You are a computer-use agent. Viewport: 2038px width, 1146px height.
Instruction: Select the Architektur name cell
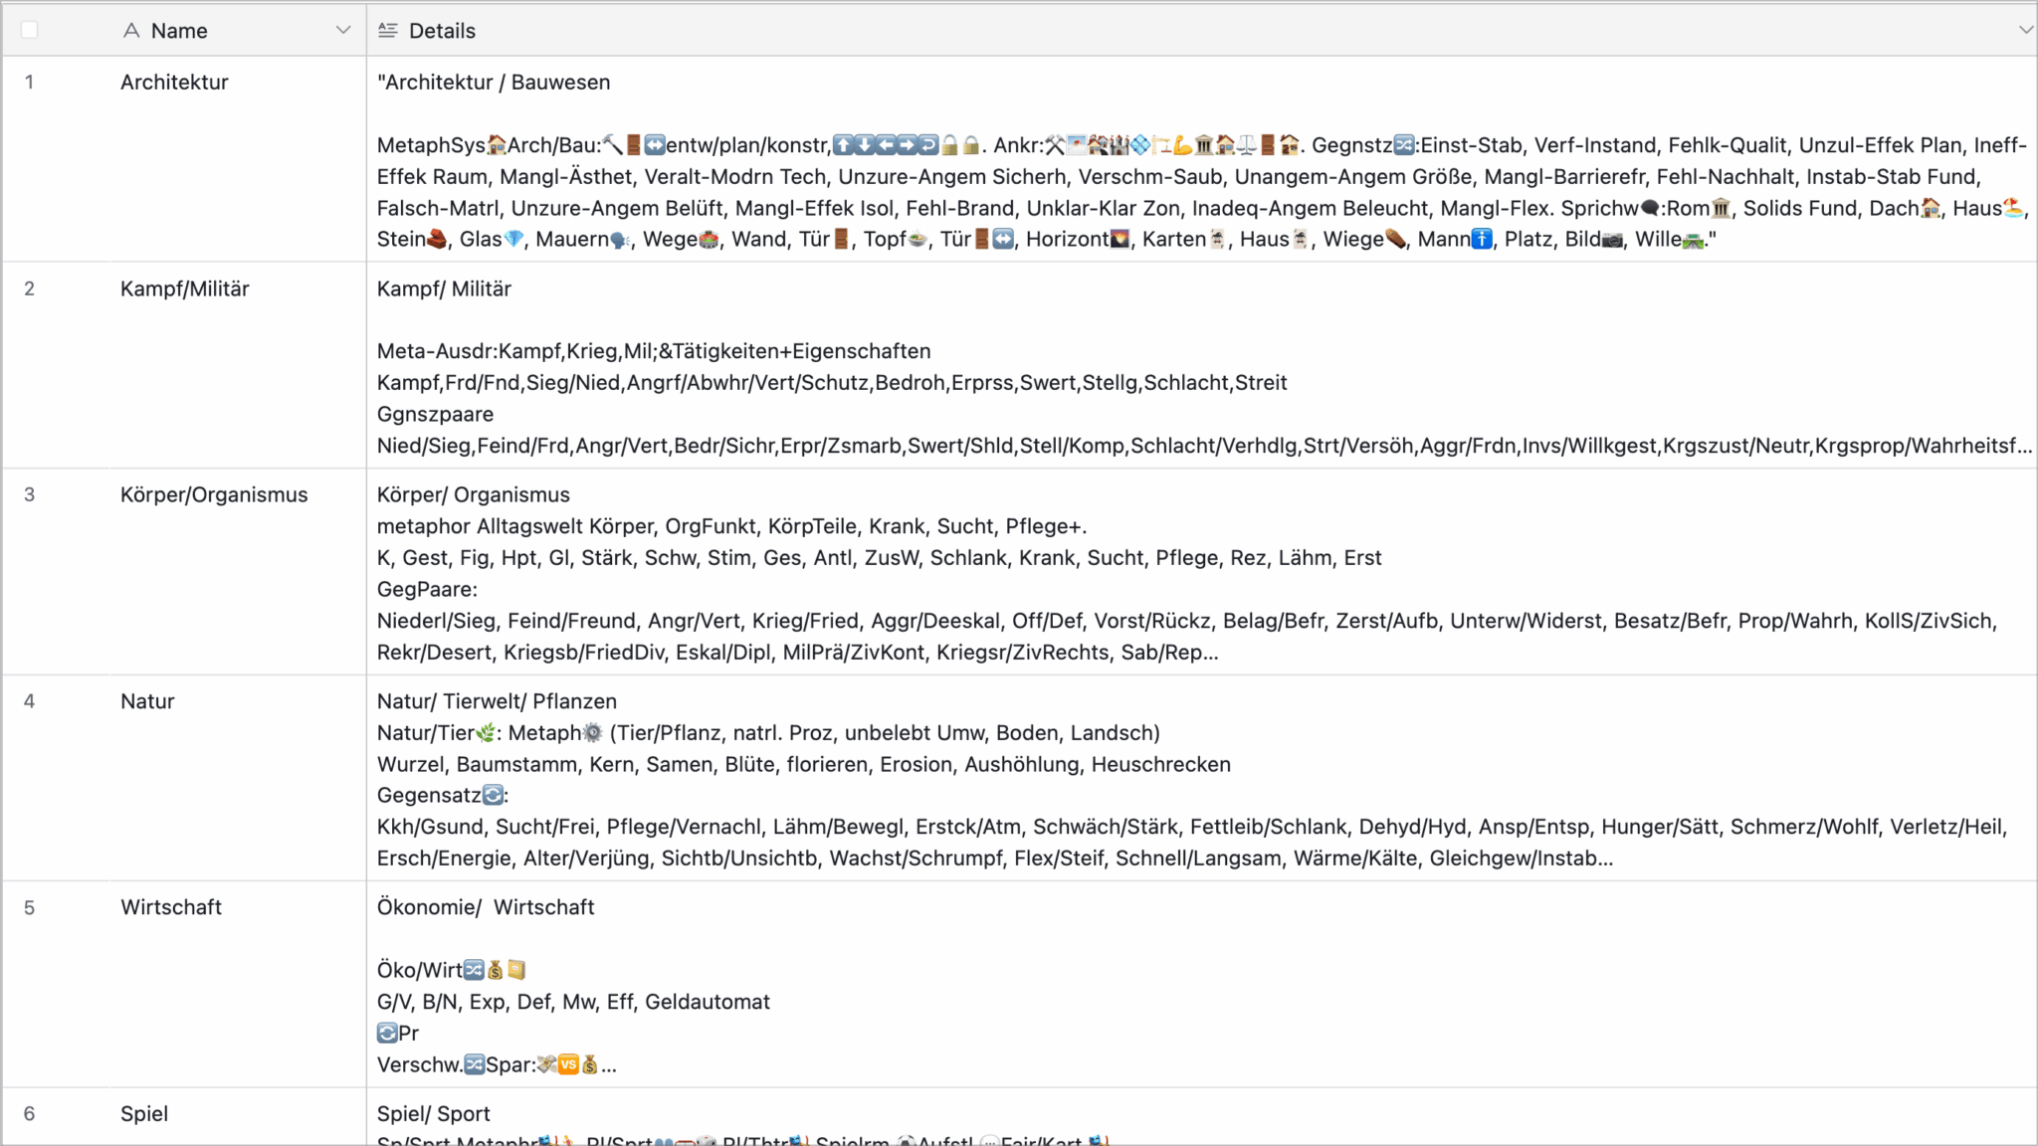point(175,83)
